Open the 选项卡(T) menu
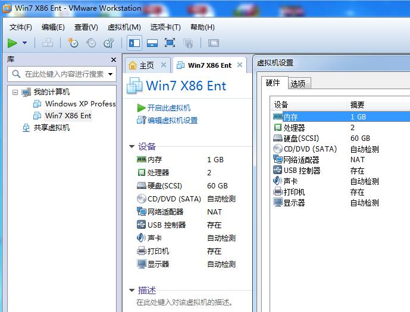410x312 pixels. coord(165,27)
